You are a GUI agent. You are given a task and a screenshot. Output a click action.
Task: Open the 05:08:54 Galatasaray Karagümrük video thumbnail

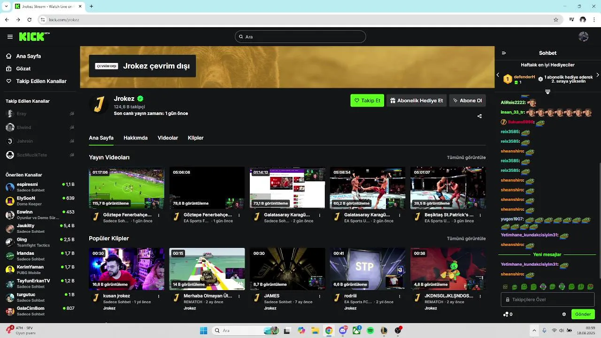(x=367, y=188)
